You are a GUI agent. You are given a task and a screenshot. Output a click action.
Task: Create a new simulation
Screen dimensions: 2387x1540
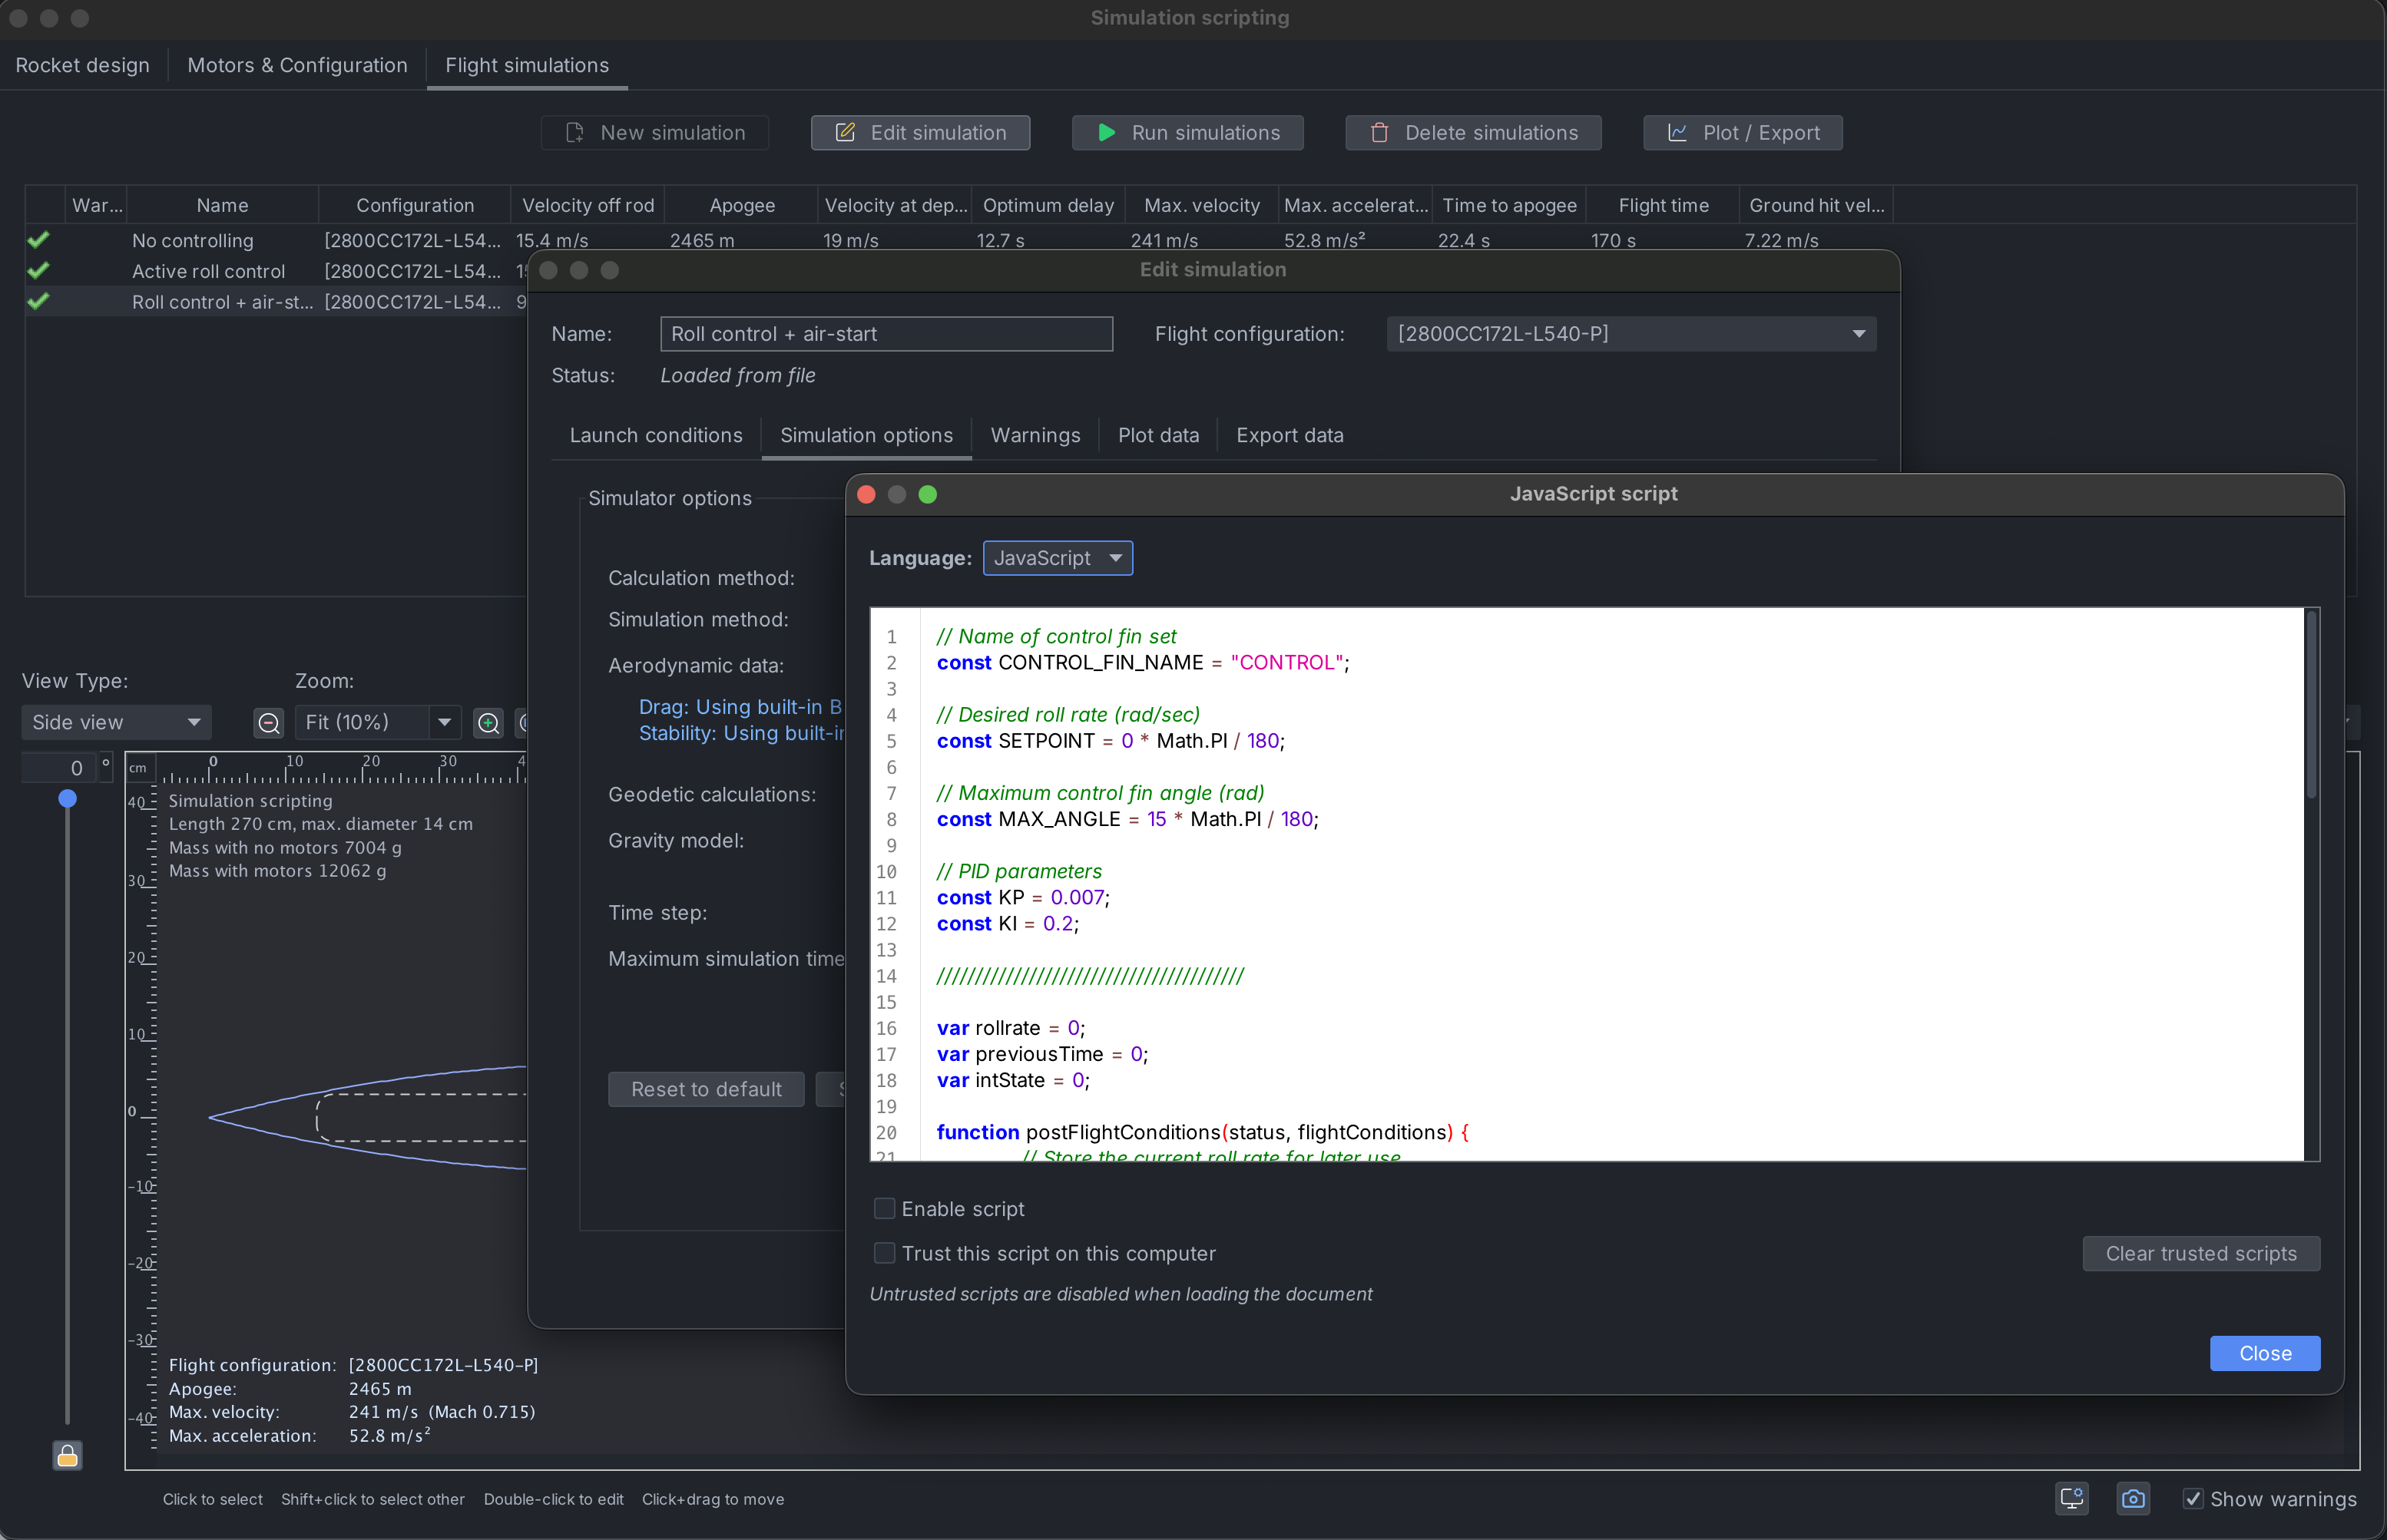pyautogui.click(x=654, y=132)
